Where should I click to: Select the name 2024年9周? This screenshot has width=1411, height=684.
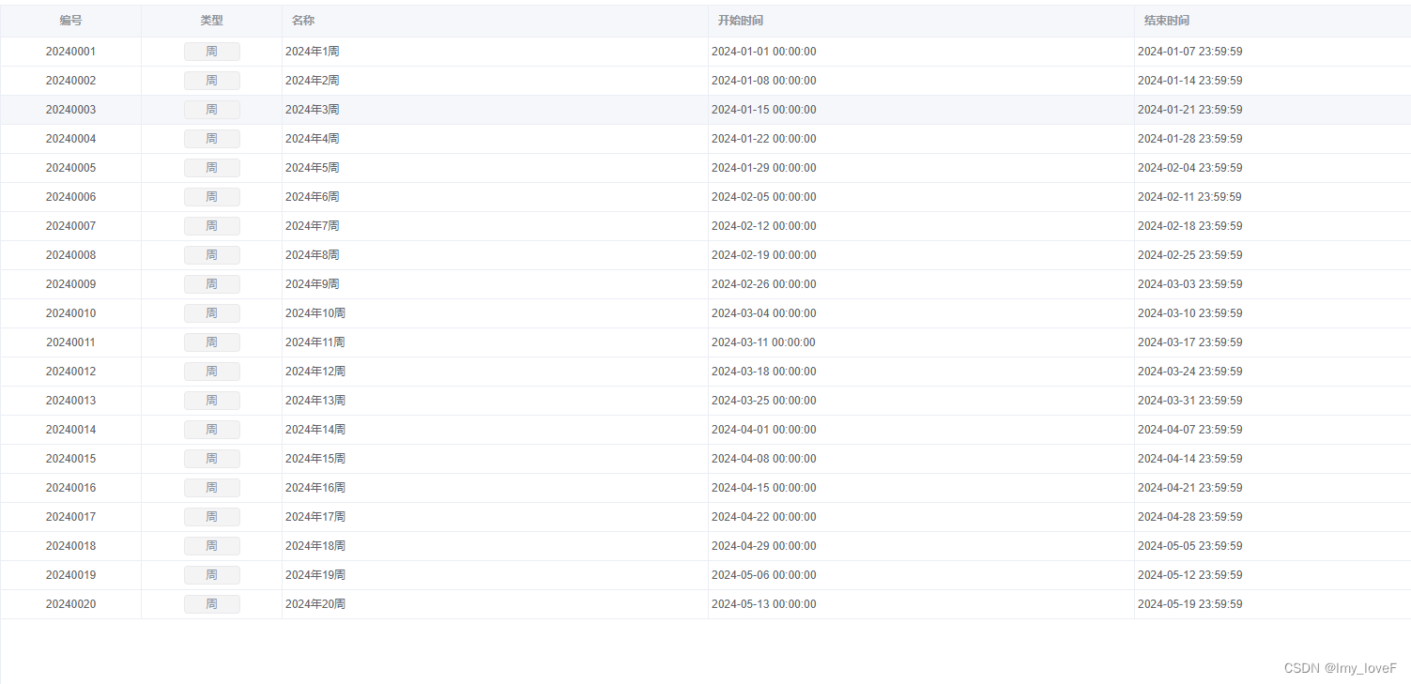[x=313, y=284]
